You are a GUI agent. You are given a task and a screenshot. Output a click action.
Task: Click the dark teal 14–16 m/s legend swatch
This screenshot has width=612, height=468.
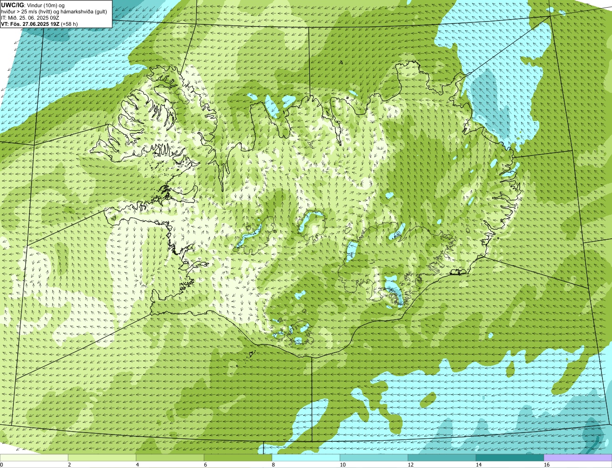pos(510,457)
